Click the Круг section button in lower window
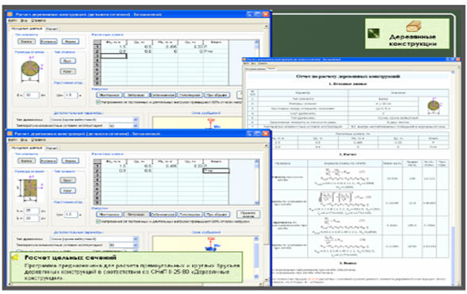Screen dimensions: 467x294 [x=67, y=191]
